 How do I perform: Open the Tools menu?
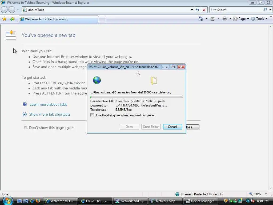[x=259, y=19]
